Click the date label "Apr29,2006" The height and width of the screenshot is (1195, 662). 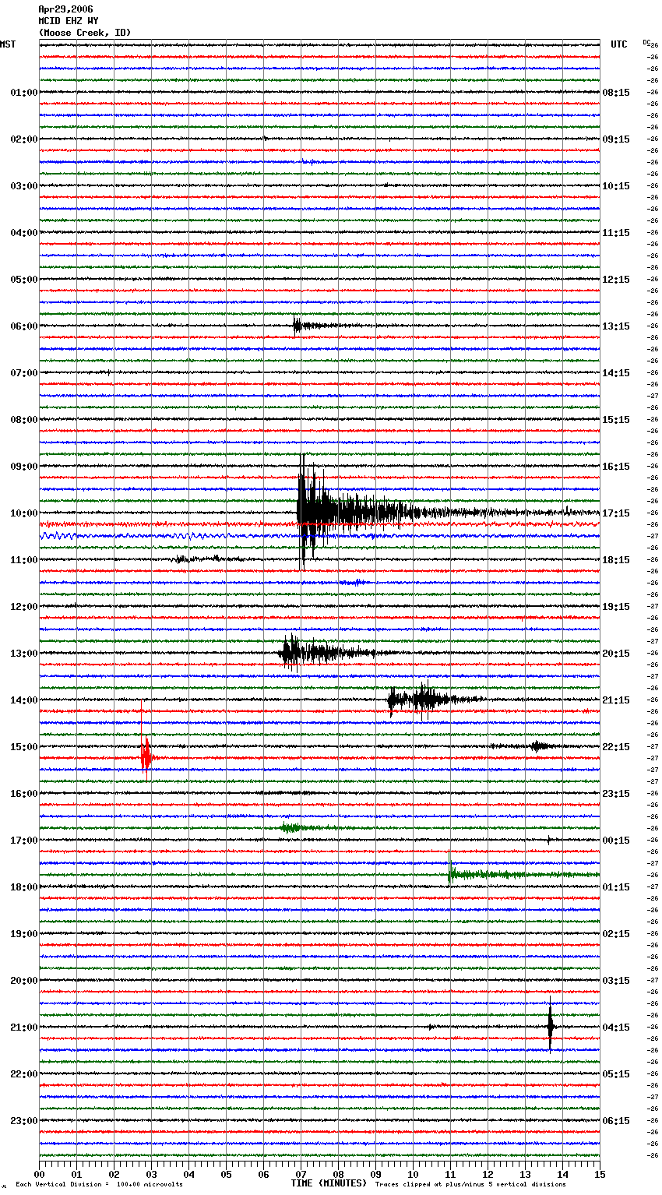tap(65, 9)
